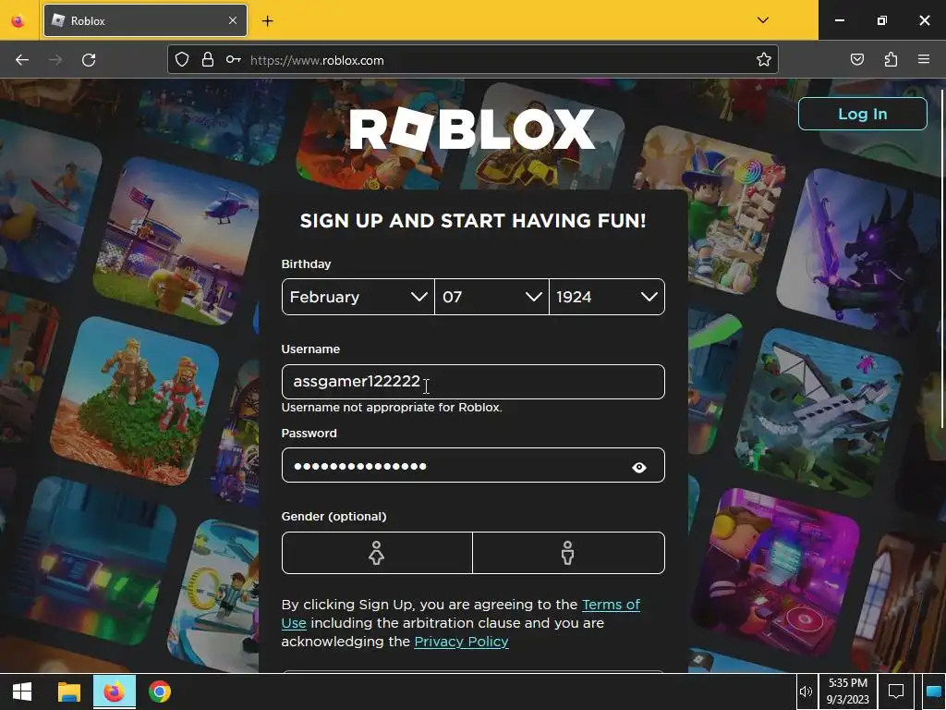
Task: Click the Log In button
Action: 862,114
